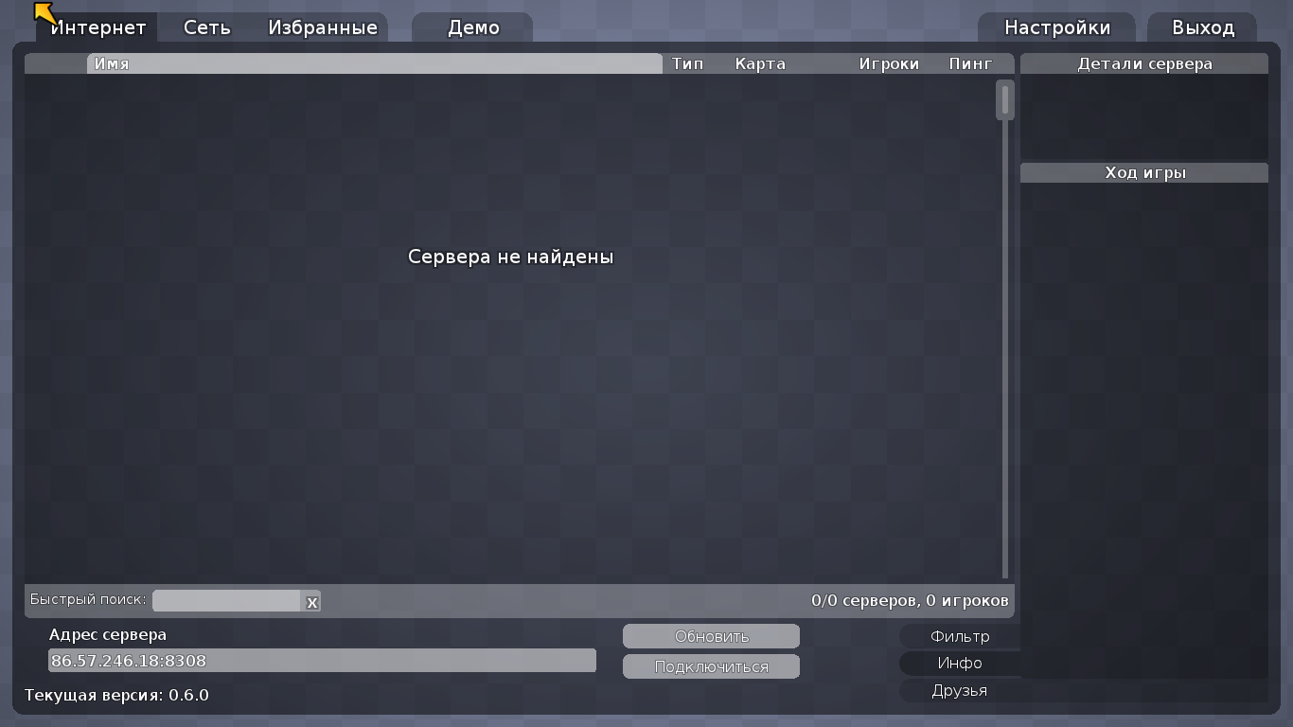Open Настройки settings
1293x727 pixels.
(1056, 27)
